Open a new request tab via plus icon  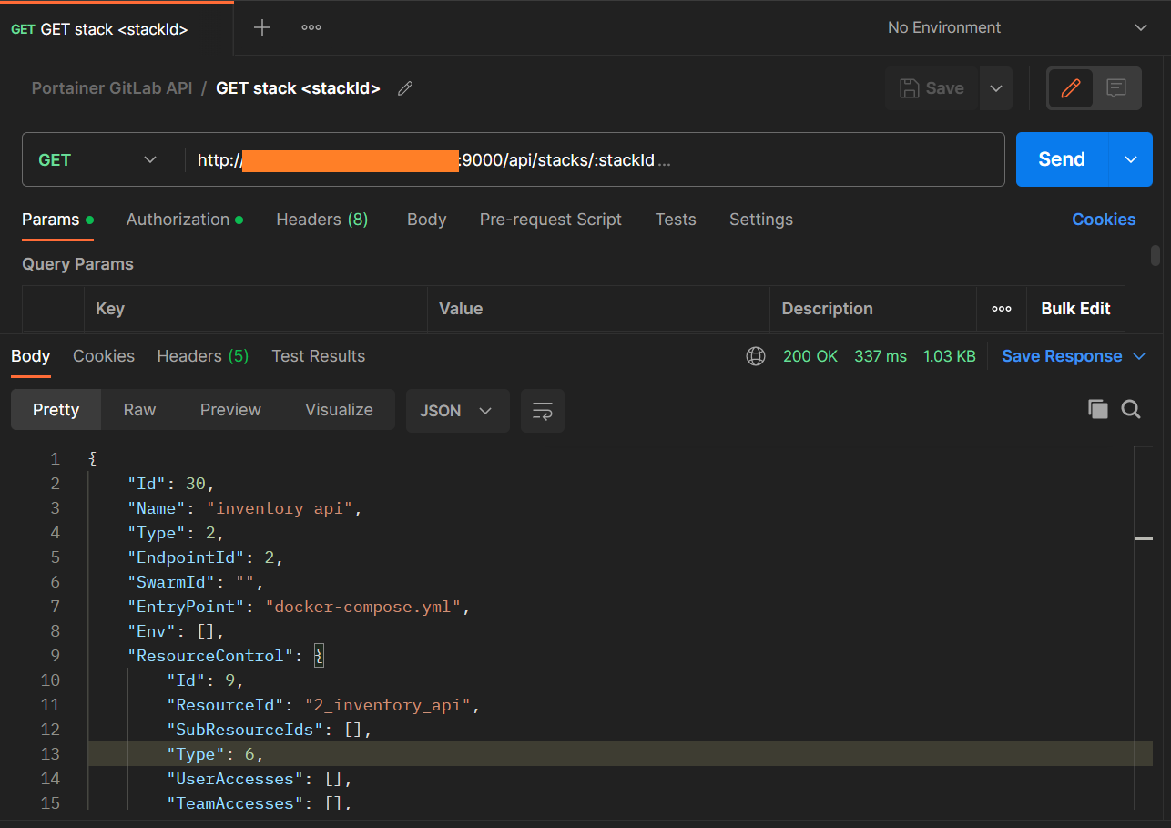click(261, 27)
